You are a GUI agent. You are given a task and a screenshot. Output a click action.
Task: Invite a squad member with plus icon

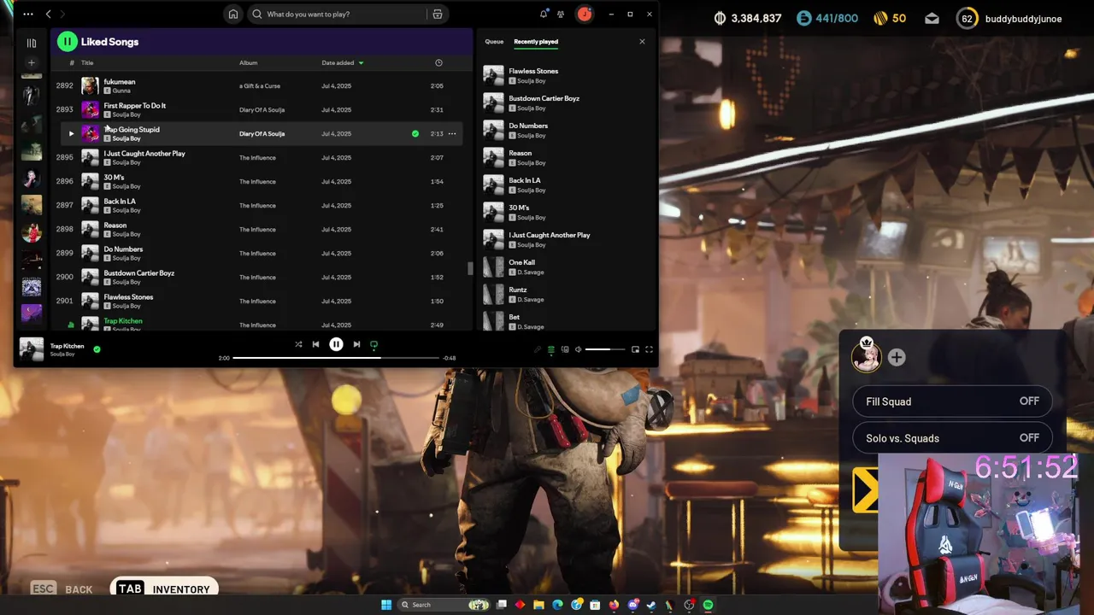click(897, 358)
